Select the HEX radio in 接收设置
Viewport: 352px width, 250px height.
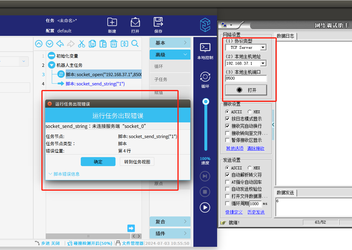tap(250, 112)
